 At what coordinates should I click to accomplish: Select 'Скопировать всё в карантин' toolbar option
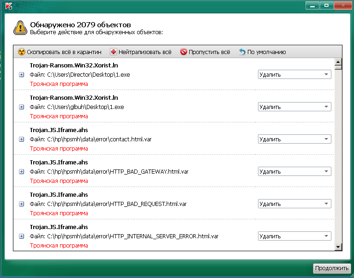pyautogui.click(x=64, y=52)
